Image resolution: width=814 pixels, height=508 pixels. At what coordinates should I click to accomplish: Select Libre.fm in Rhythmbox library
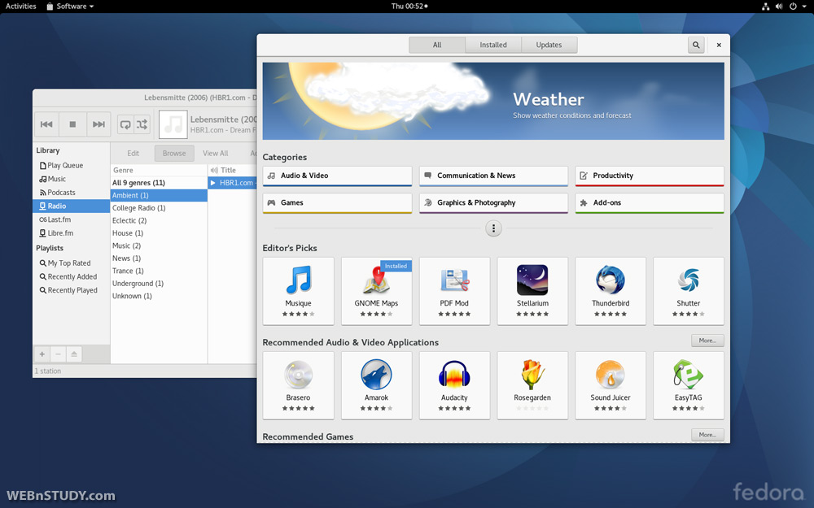[x=71, y=232]
